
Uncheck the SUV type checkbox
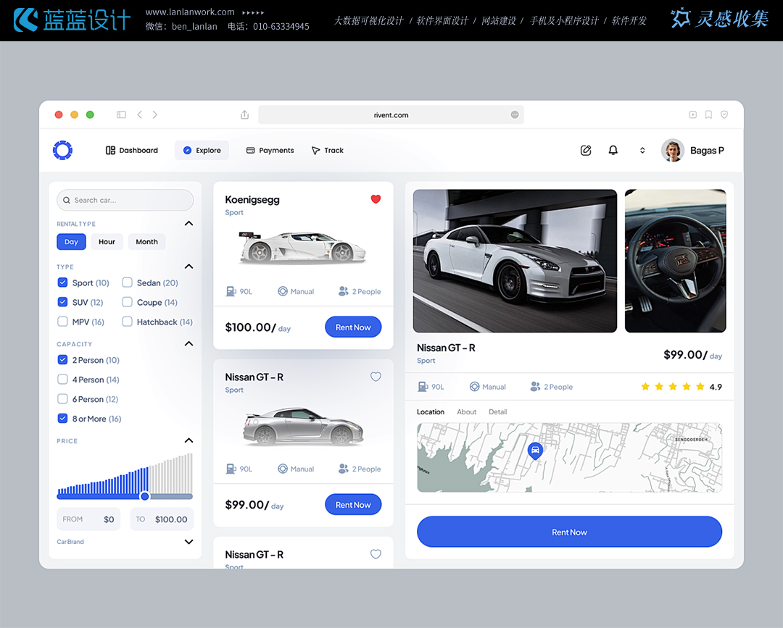coord(62,302)
